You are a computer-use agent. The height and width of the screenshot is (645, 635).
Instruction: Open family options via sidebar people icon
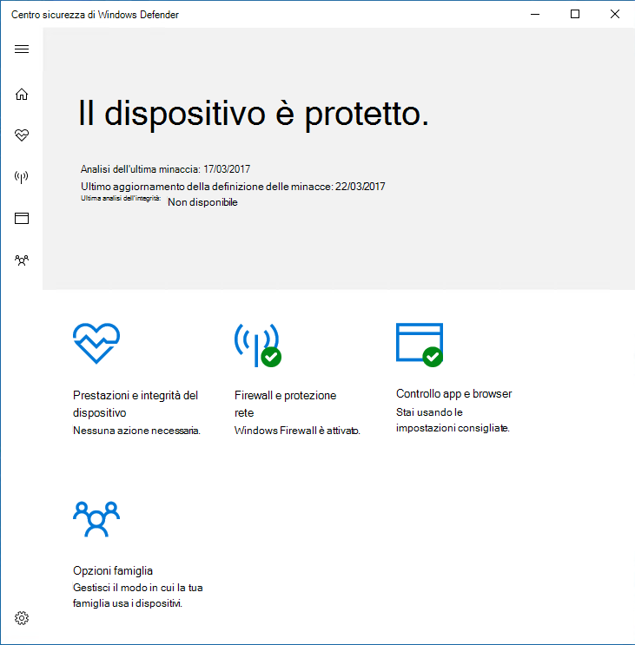[22, 260]
